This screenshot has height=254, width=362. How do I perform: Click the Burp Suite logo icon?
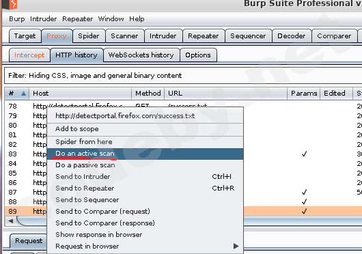click(10, 4)
